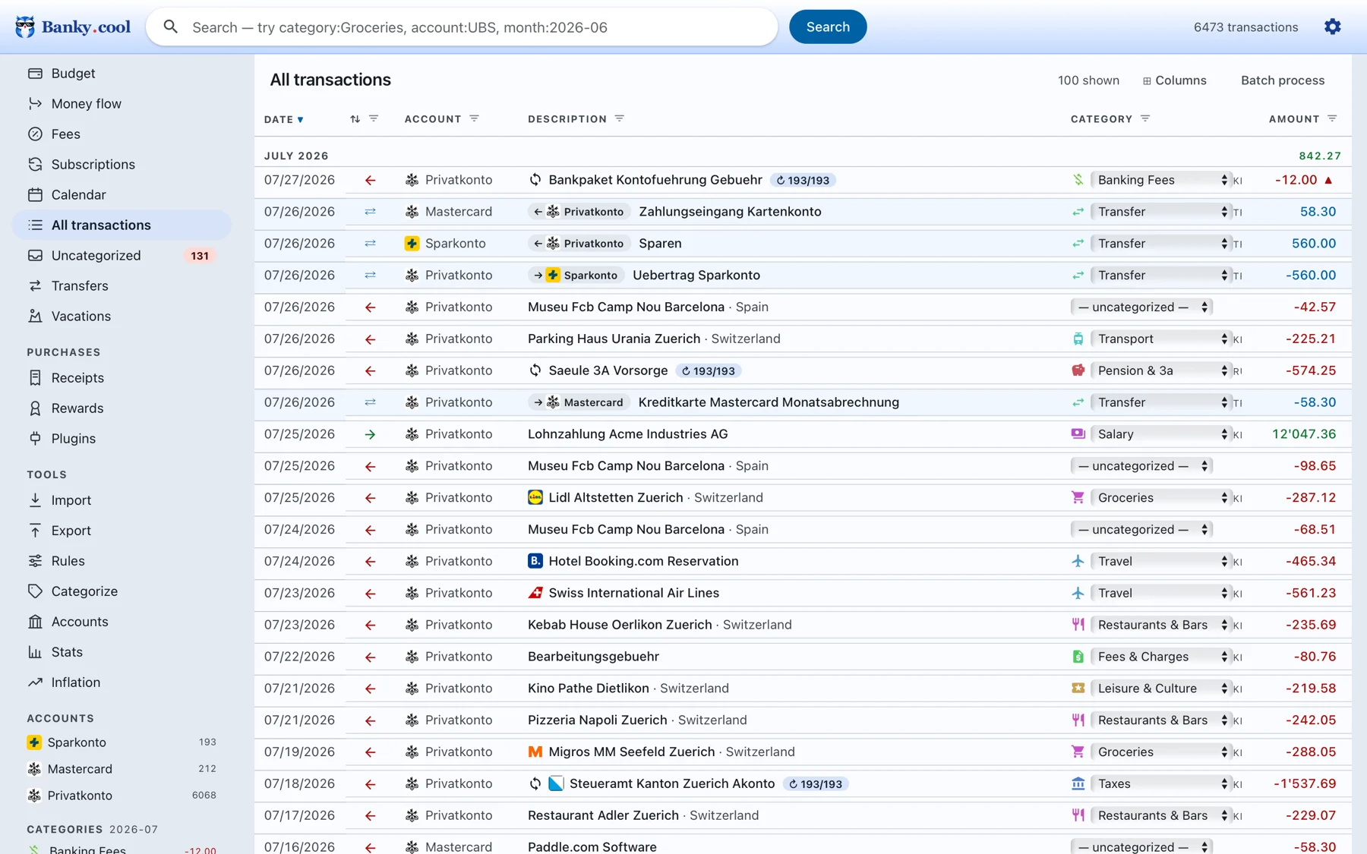The width and height of the screenshot is (1367, 854).
Task: Open the settings gear icon
Action: click(1332, 27)
